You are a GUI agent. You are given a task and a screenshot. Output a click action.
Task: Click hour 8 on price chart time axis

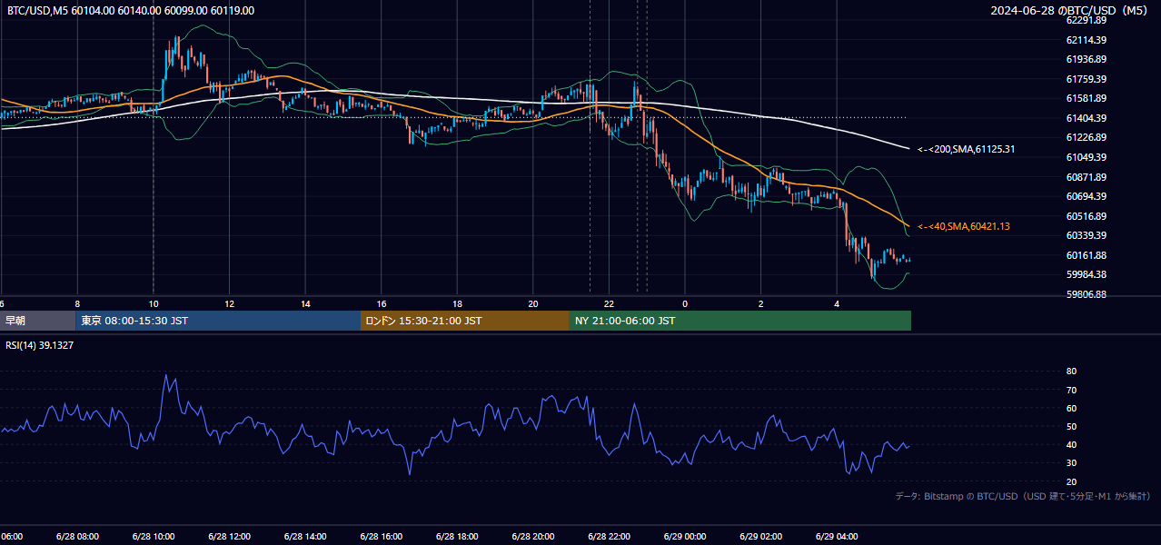tap(77, 303)
